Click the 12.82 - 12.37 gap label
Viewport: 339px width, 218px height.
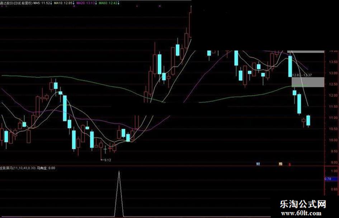302,75
